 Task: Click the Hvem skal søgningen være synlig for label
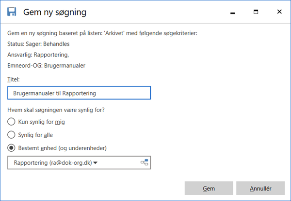pos(56,110)
